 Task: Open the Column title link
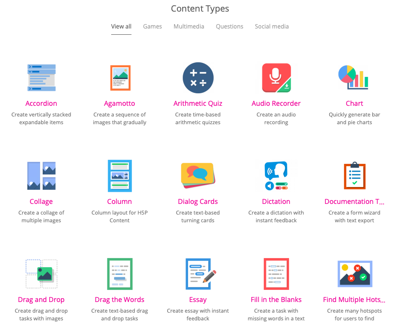point(119,201)
